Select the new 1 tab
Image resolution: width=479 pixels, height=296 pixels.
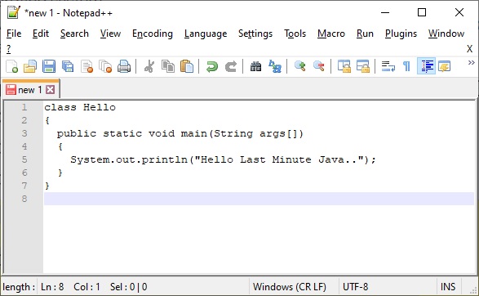coord(30,90)
